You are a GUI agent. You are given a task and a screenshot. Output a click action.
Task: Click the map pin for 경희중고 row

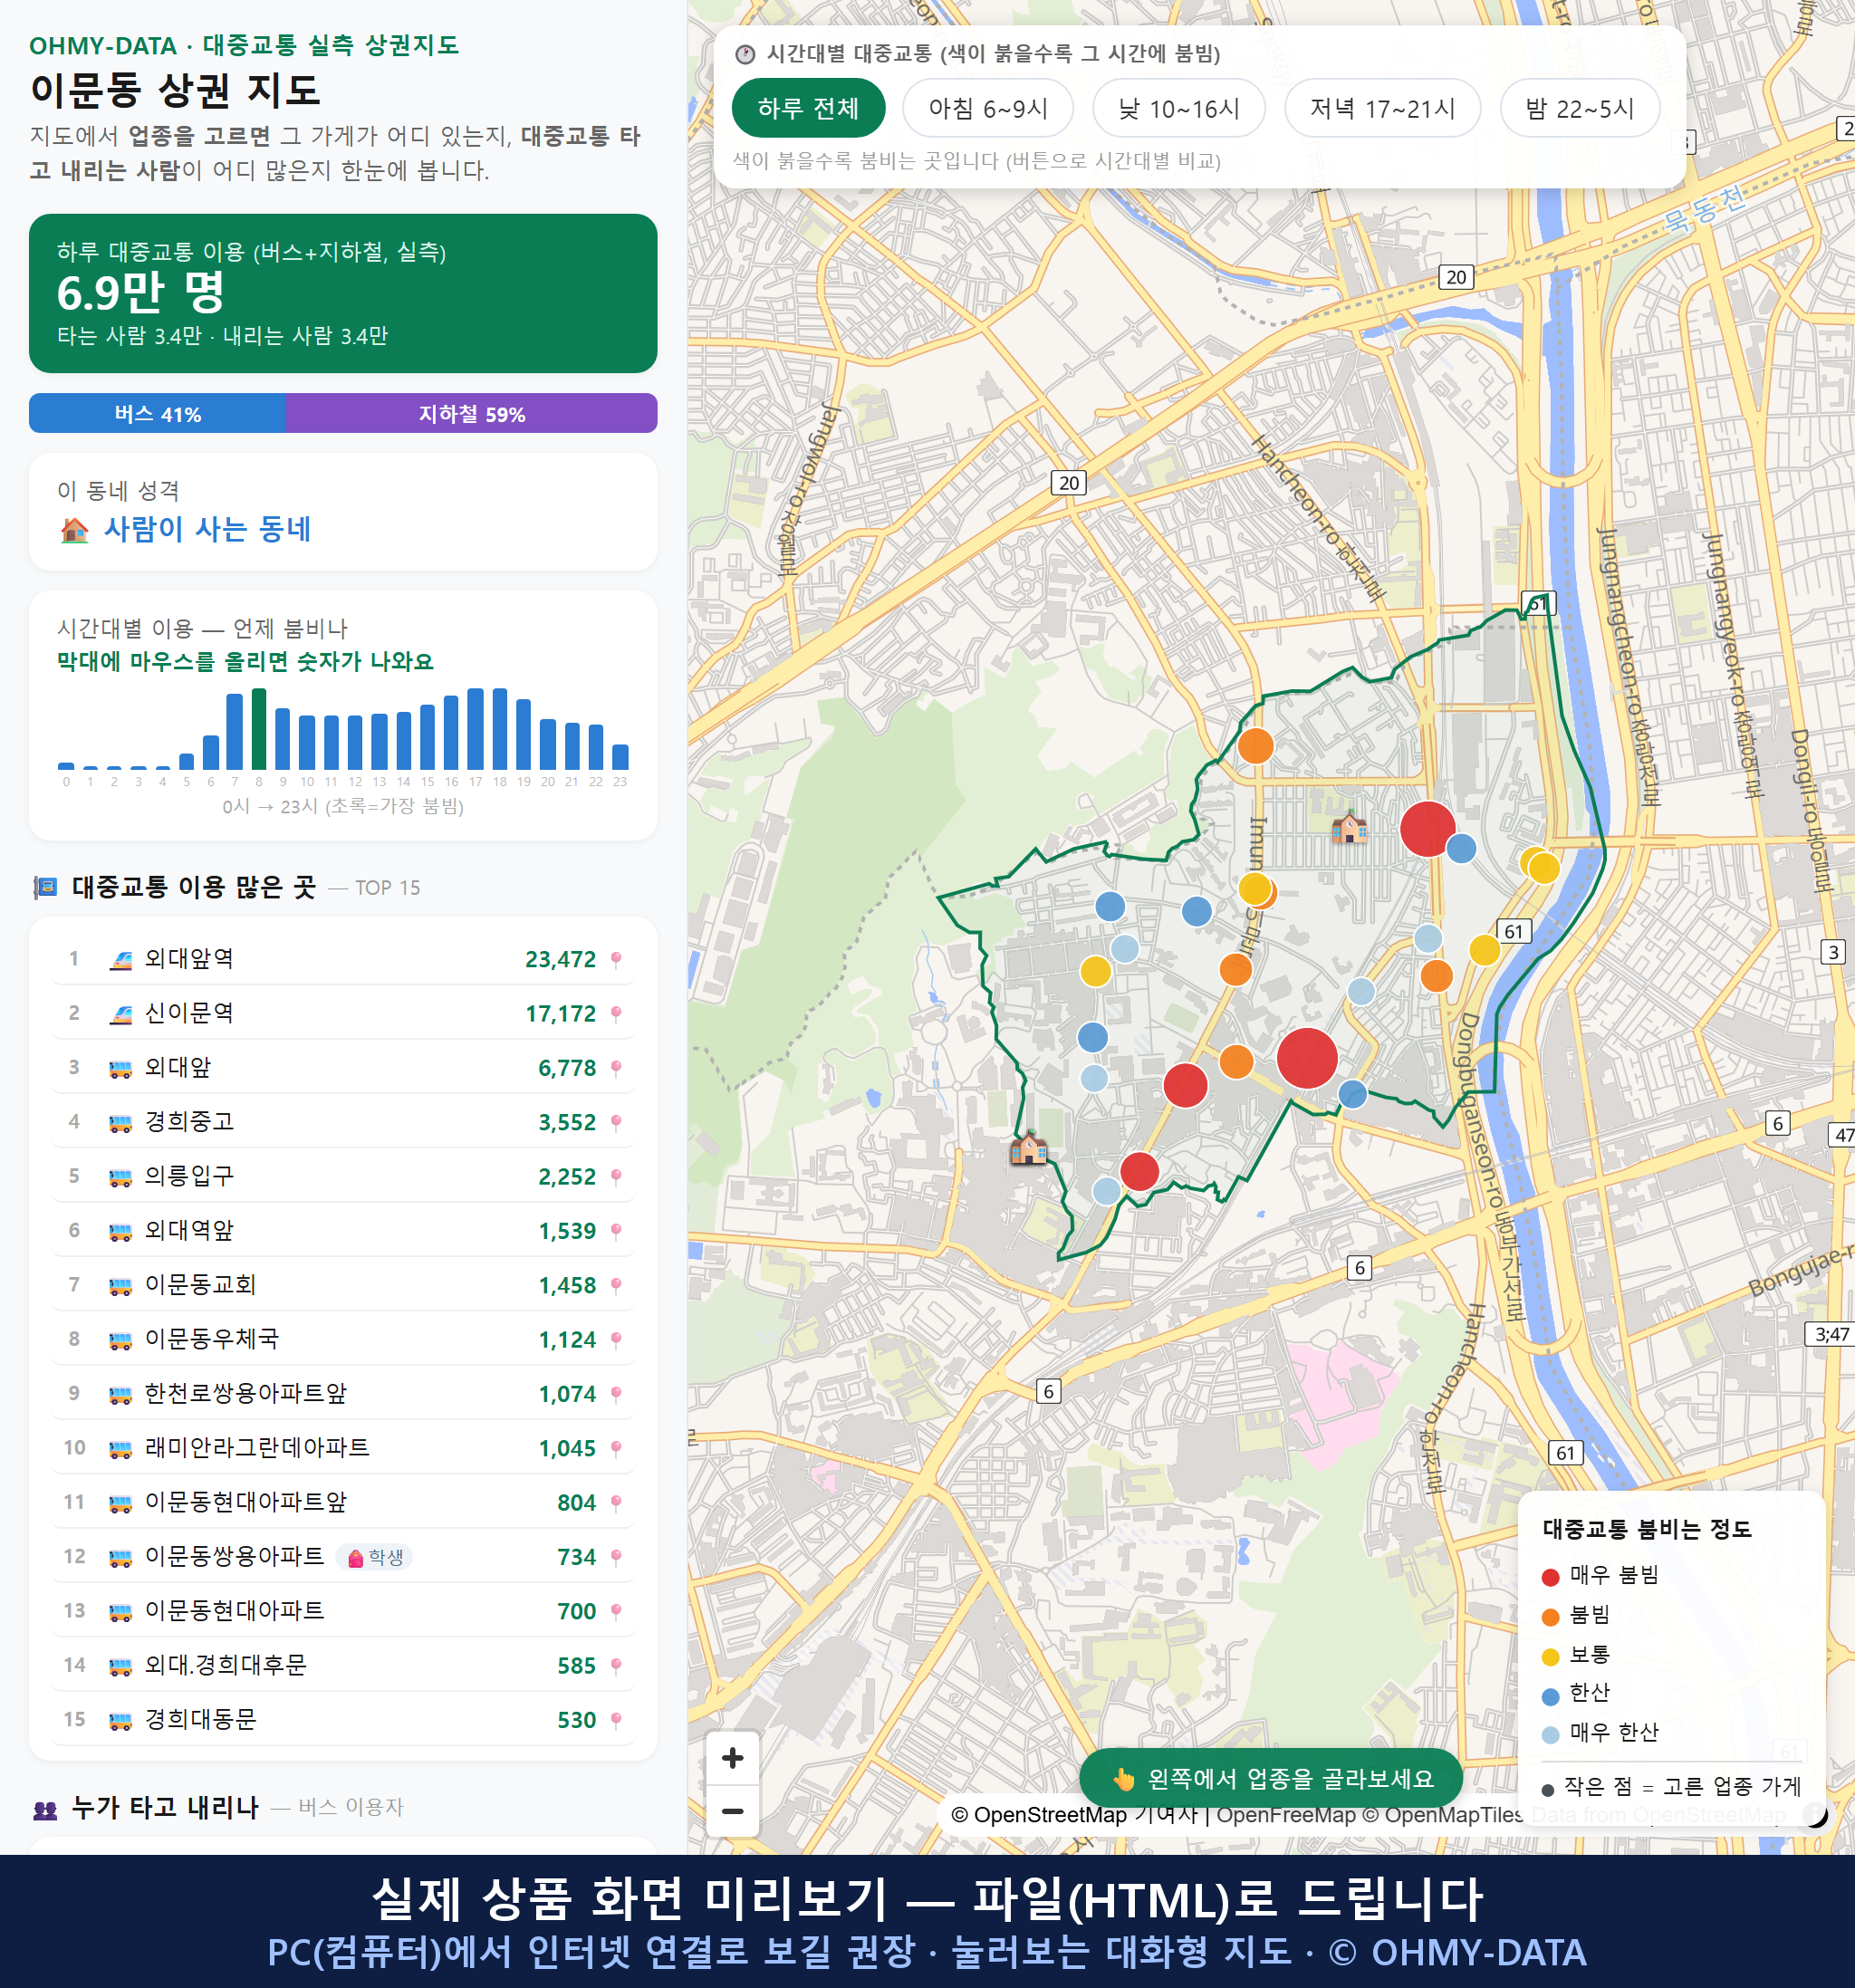point(616,1122)
